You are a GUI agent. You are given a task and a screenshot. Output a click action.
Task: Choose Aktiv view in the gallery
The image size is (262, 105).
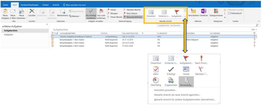click(x=156, y=71)
